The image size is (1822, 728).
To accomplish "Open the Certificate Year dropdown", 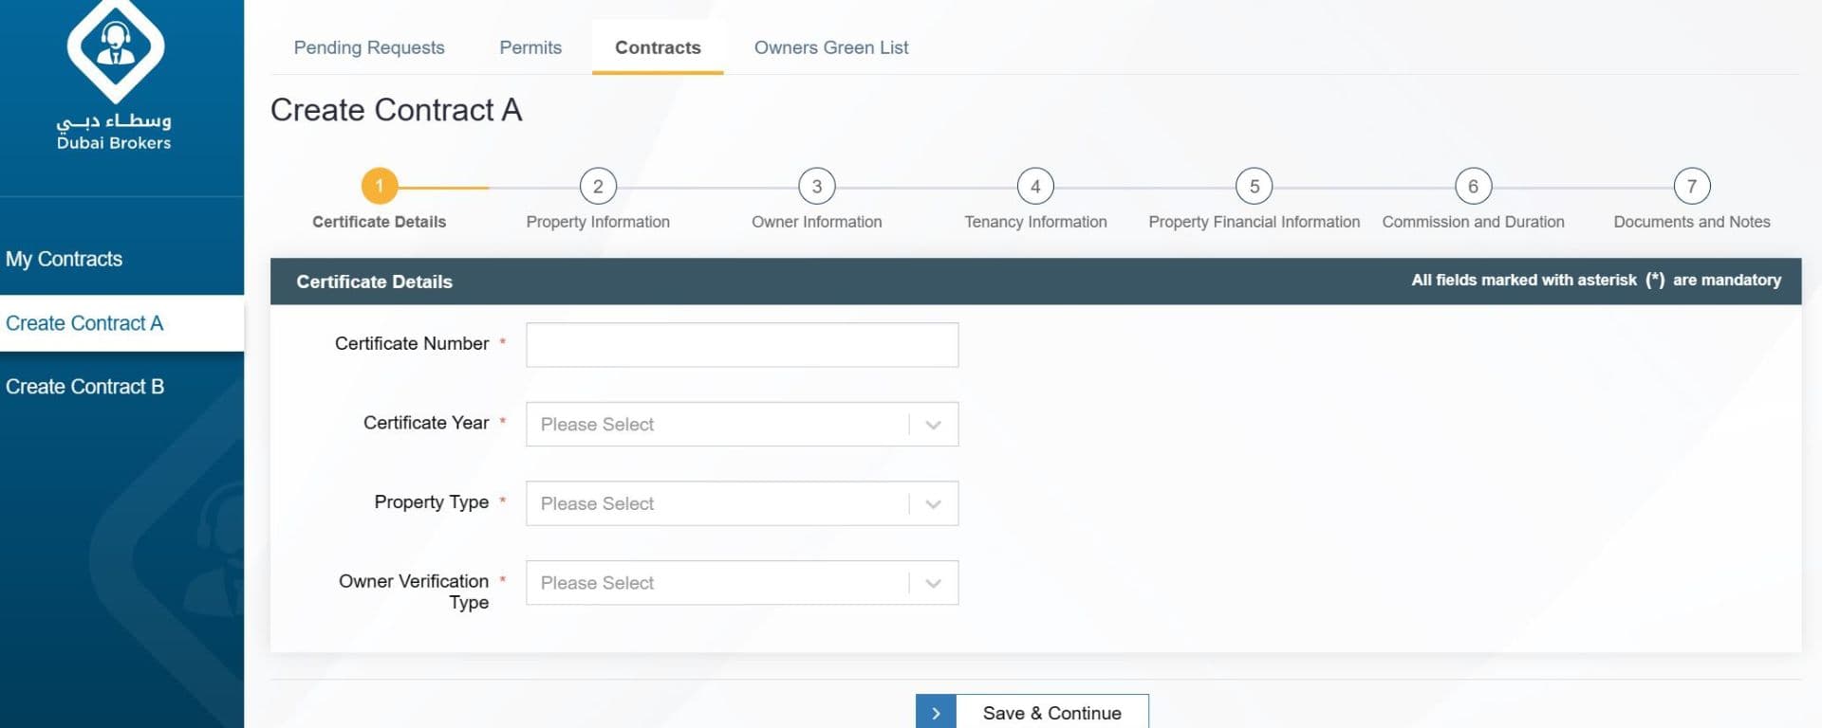I will [742, 424].
